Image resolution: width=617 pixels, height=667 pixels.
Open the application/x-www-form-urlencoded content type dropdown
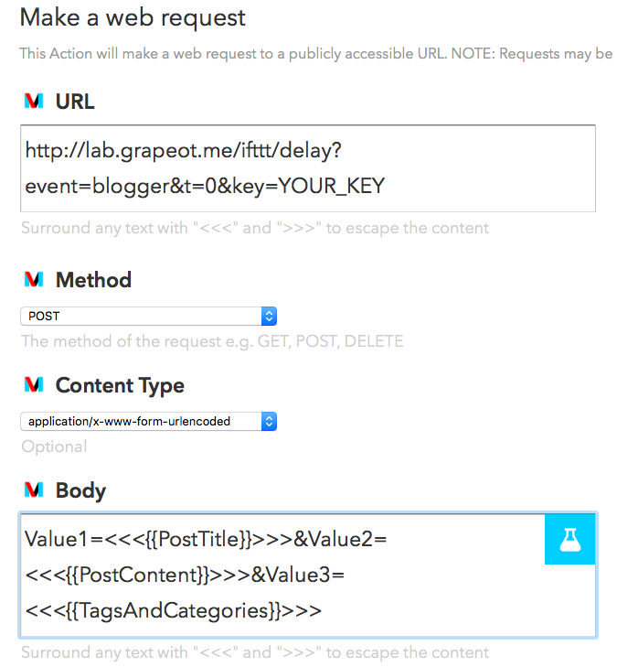tap(148, 421)
